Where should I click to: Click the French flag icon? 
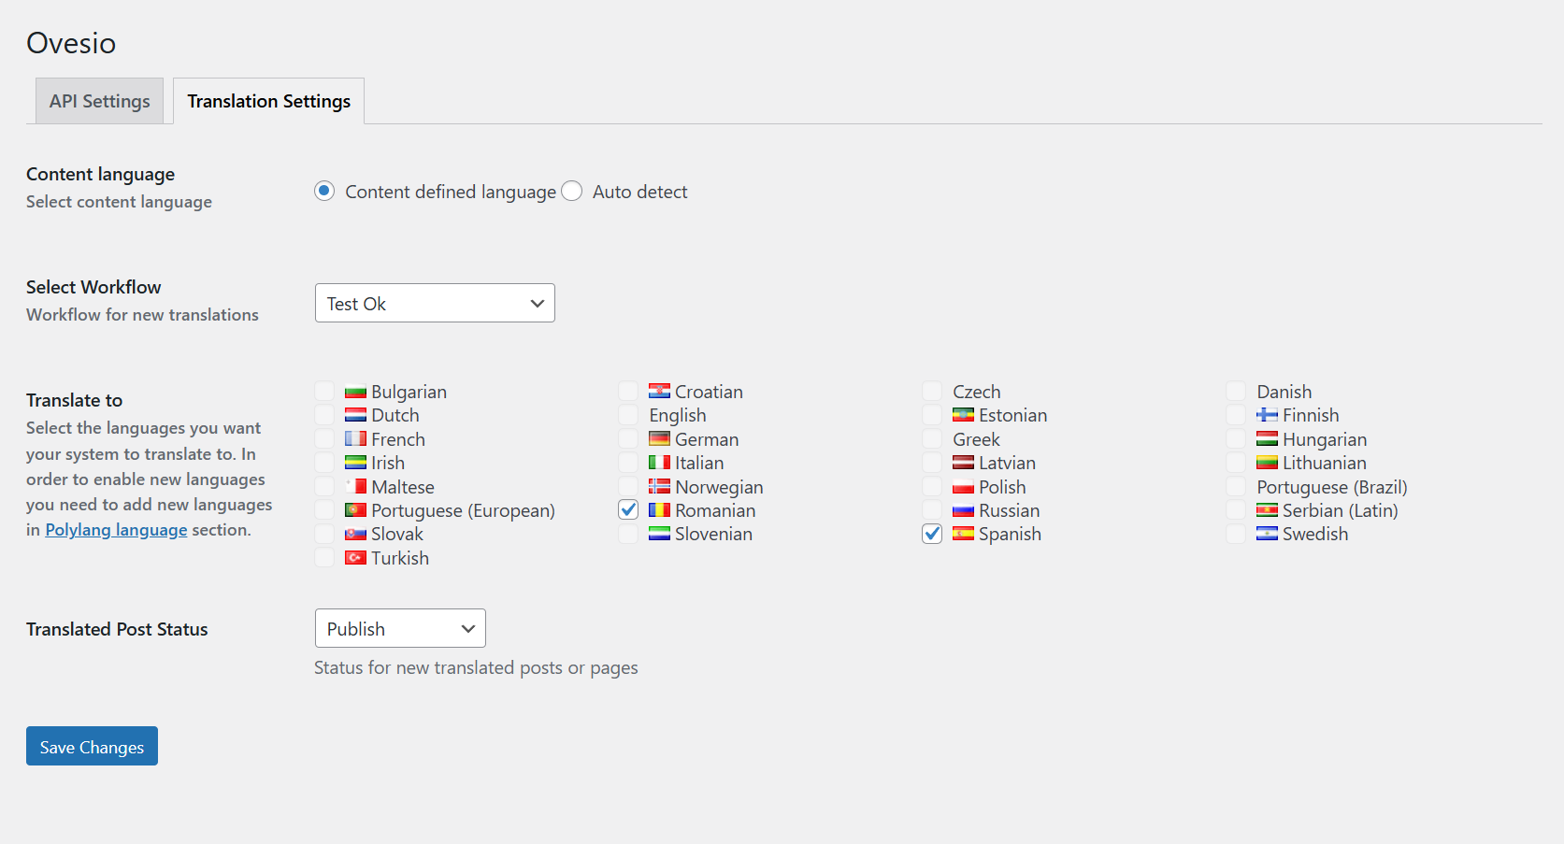tap(355, 438)
